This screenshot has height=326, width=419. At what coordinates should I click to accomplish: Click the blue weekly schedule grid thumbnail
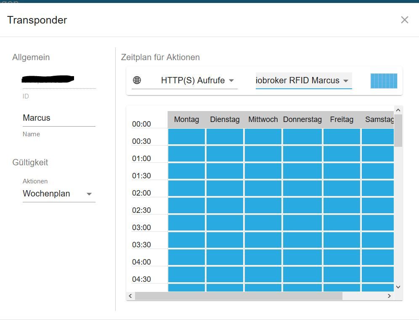[x=384, y=81]
